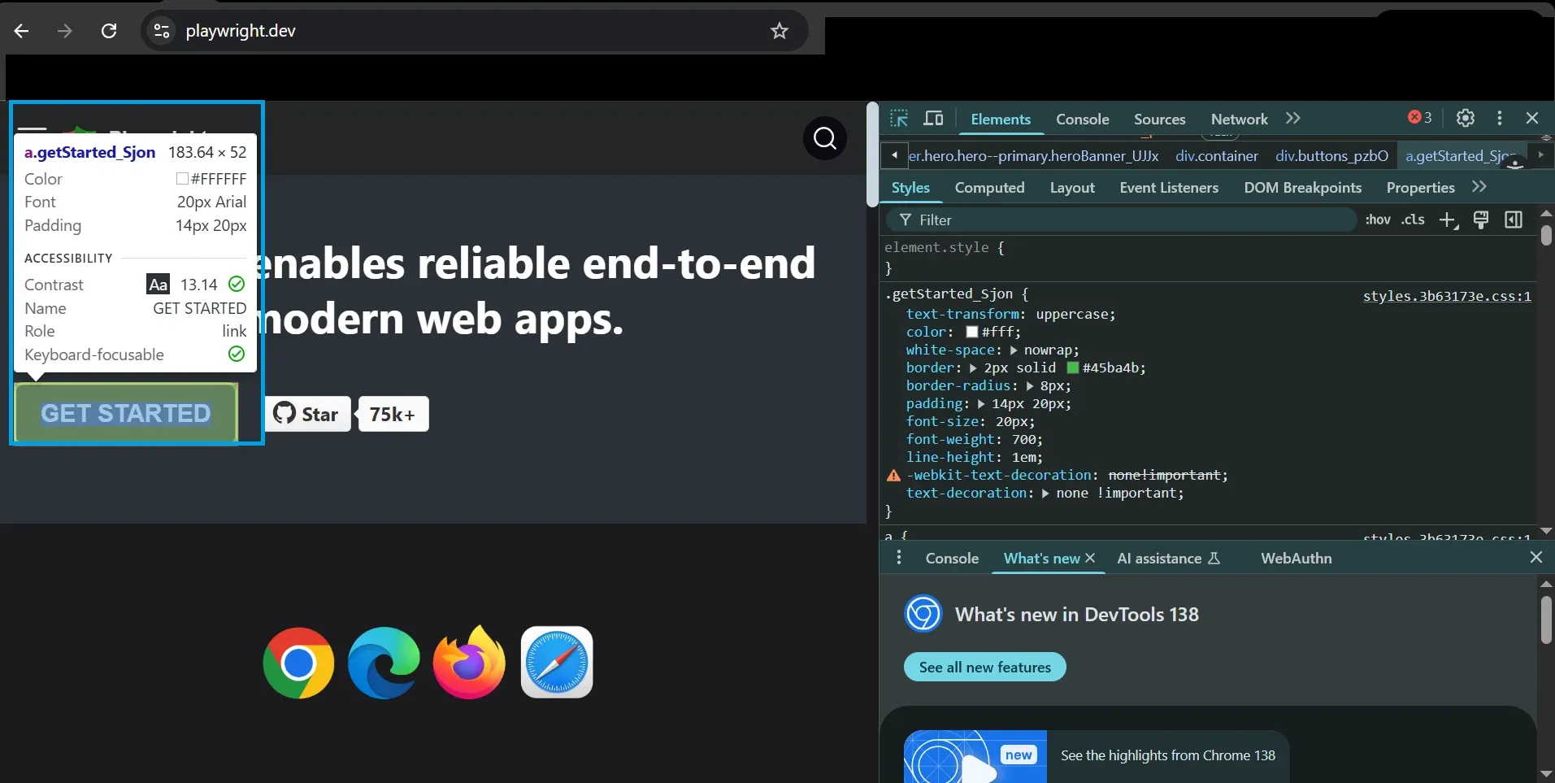Click the red error count badge
1555x783 pixels.
click(x=1420, y=117)
